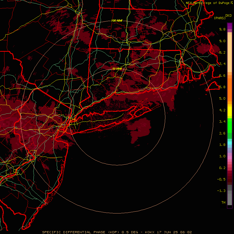Click the 5.8 legend value

(222, 87)
